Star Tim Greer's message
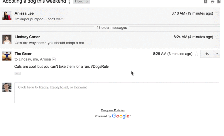The height and width of the screenshot is (136, 224). (196, 54)
